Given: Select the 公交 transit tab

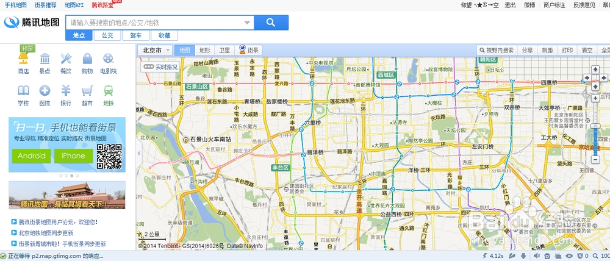Looking at the screenshot, I should [107, 35].
